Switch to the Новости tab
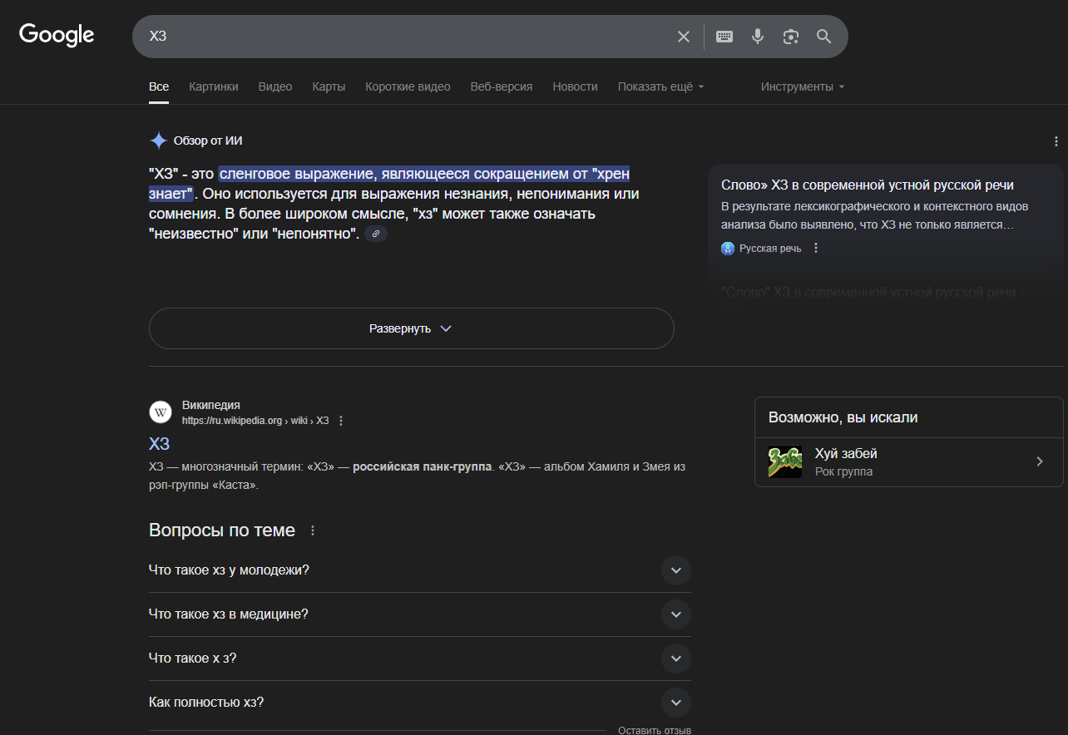Screen dimensions: 1068x735 coord(575,86)
